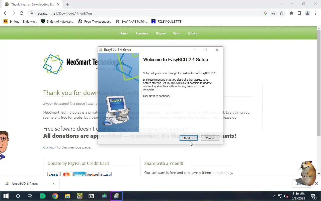Reload the neosmart.net page
This screenshot has height=201, width=321.
tap(22, 13)
